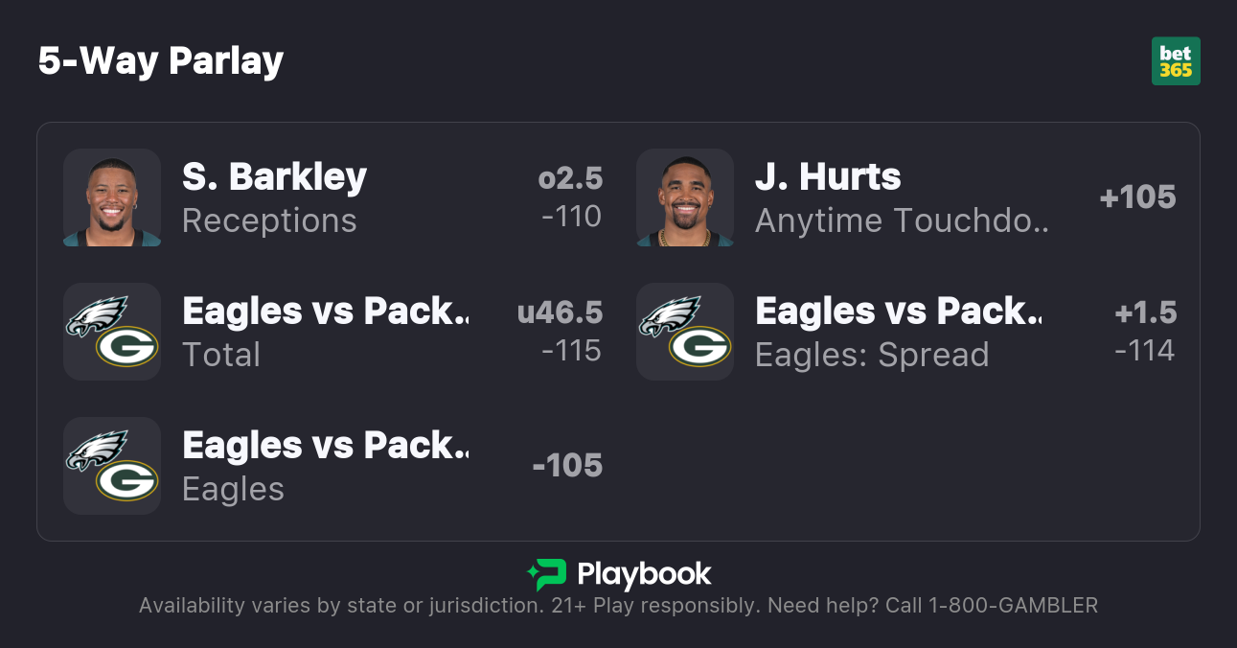Click the -105 Eagles moneyline odds
This screenshot has height=648, width=1237.
click(567, 466)
